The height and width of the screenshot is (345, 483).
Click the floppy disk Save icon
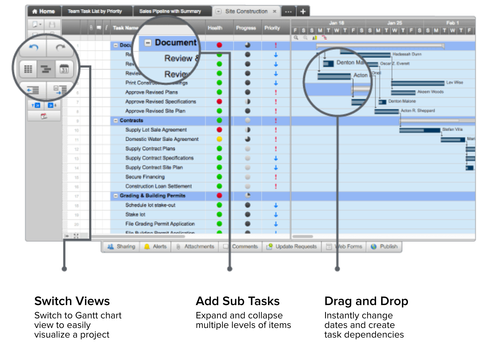(52, 25)
